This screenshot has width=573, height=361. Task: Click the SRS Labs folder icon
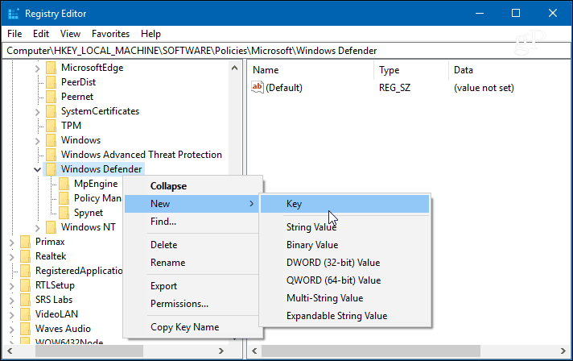(x=25, y=300)
